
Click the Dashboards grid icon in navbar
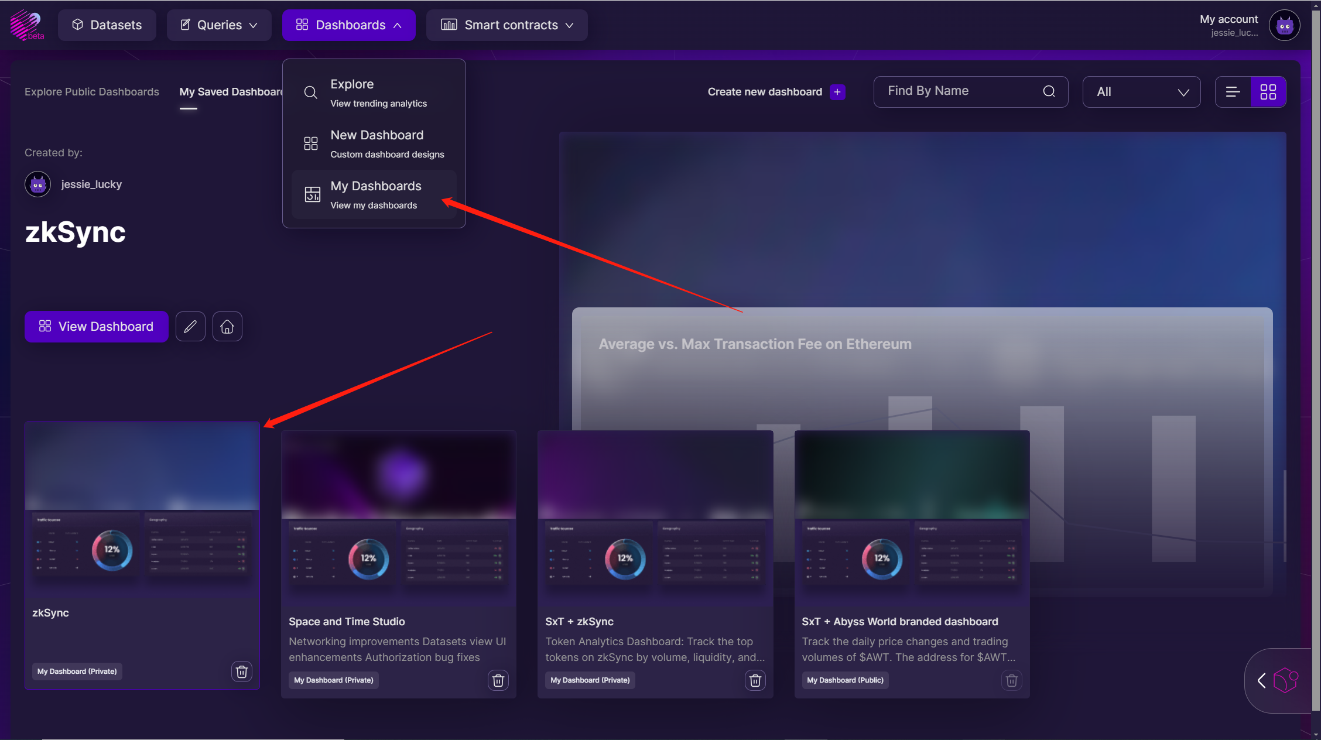[302, 25]
